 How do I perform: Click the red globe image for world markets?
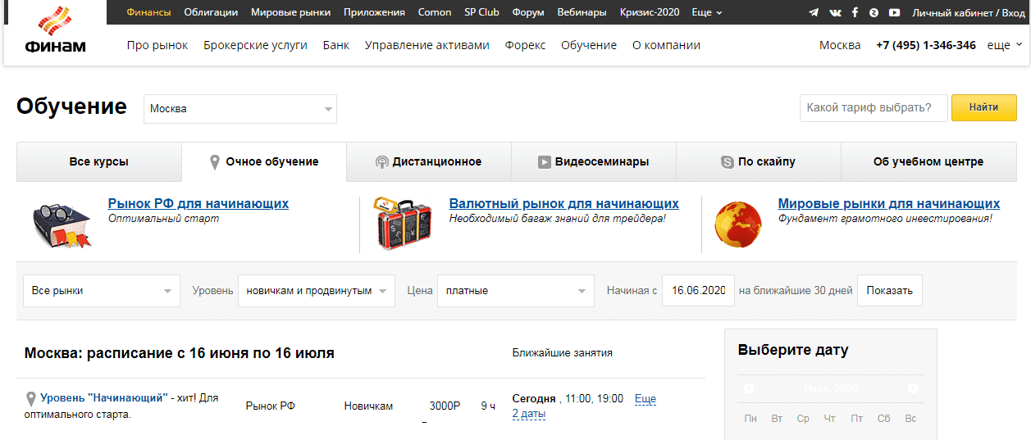(737, 223)
